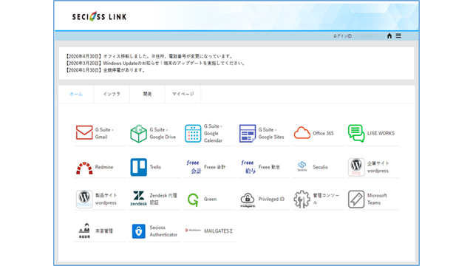Open 企業サイト wordpress icon
The height and width of the screenshot is (266, 473).
coord(356,167)
